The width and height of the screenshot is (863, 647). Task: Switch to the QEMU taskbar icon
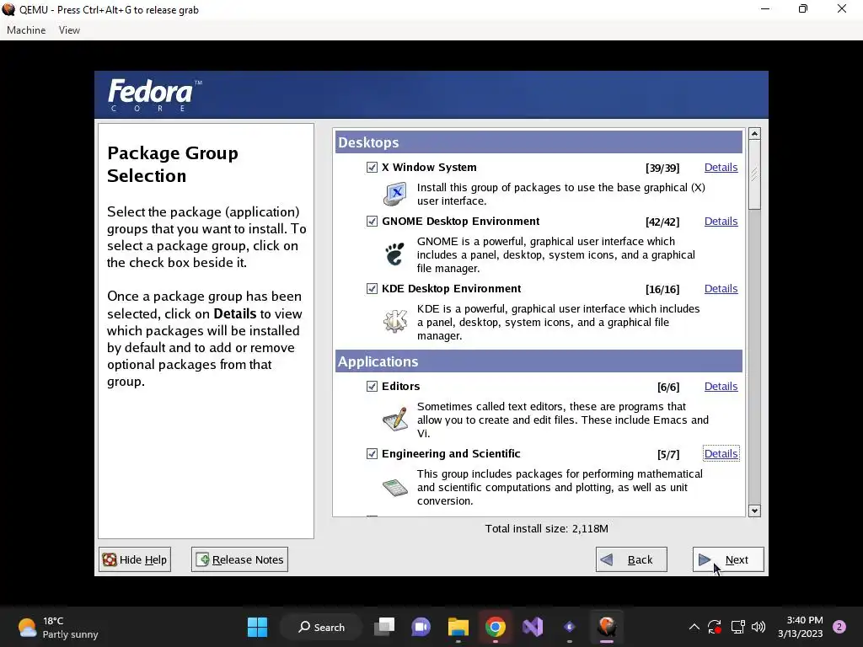pos(607,627)
